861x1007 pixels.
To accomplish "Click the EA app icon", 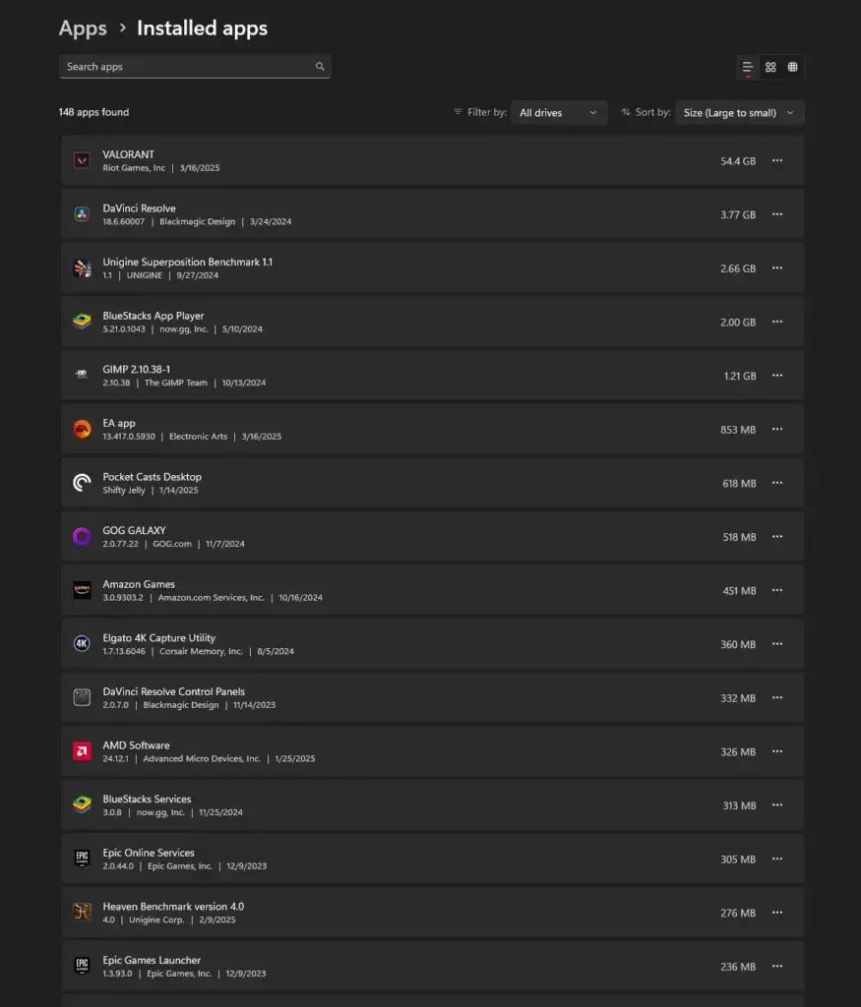I will (82, 429).
